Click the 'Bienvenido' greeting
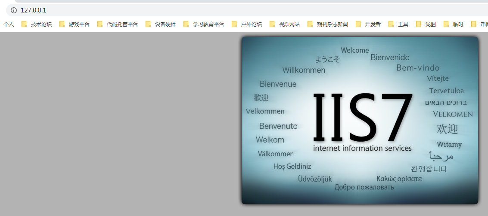Screen dimensions: 488x216 390,58
